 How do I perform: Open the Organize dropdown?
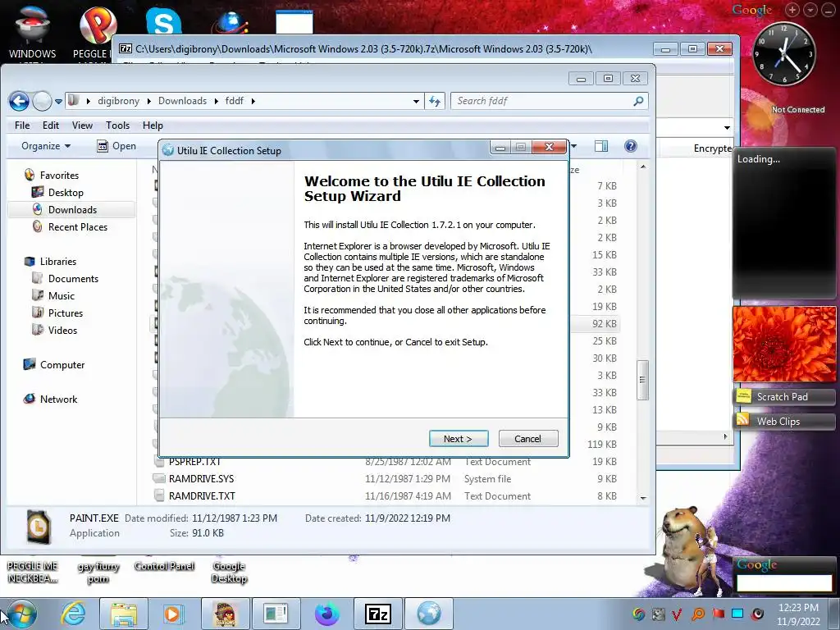click(46, 146)
